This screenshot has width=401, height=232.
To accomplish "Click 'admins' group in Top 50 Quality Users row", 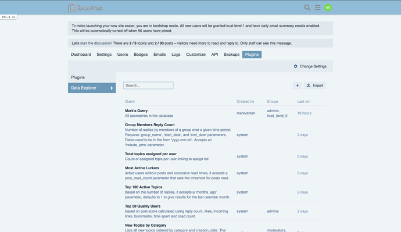I will click(x=273, y=211).
